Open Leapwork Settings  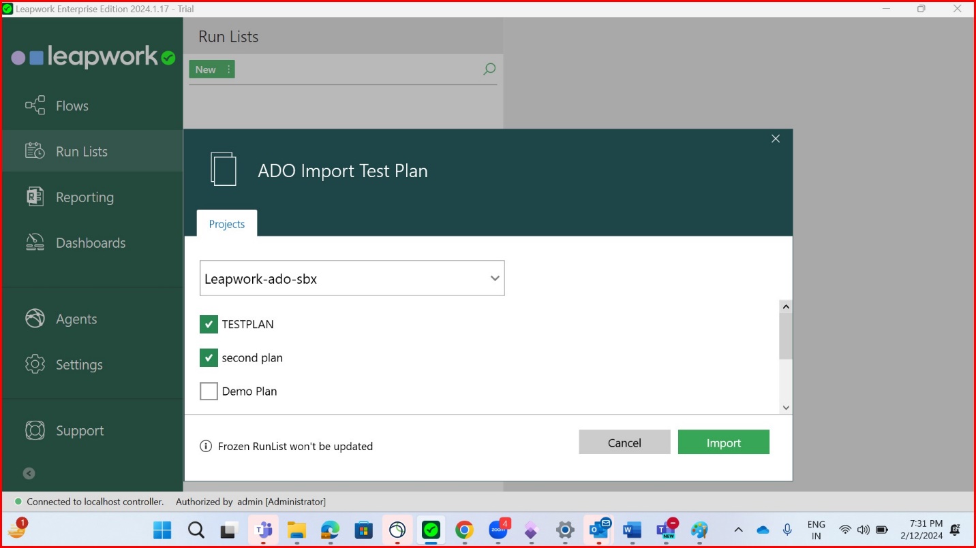34,364
